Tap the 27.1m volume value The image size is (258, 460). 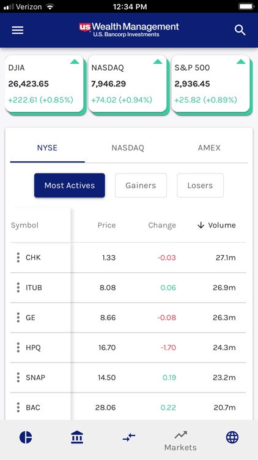(226, 258)
